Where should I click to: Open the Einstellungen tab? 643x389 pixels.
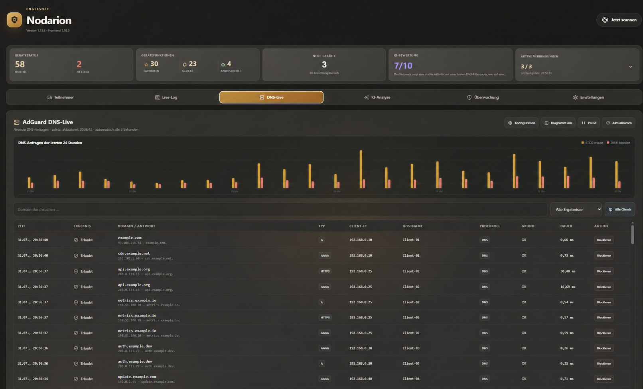[x=588, y=97]
